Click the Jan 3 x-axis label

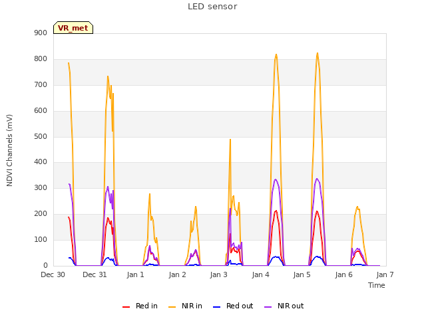(219, 274)
